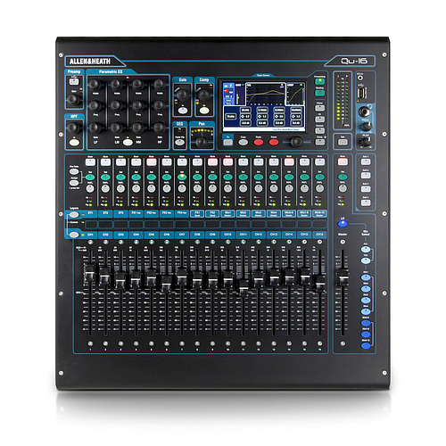This screenshot has height=446, width=446.
Task: Select the blue LR mix key
Action: (343, 224)
